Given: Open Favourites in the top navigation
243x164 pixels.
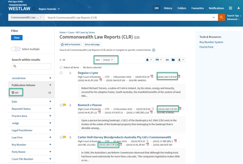Looking at the screenshot, I should [x=197, y=8].
